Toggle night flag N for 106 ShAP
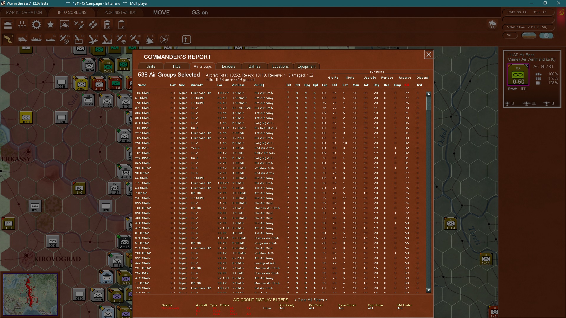566x318 pixels. click(x=297, y=93)
